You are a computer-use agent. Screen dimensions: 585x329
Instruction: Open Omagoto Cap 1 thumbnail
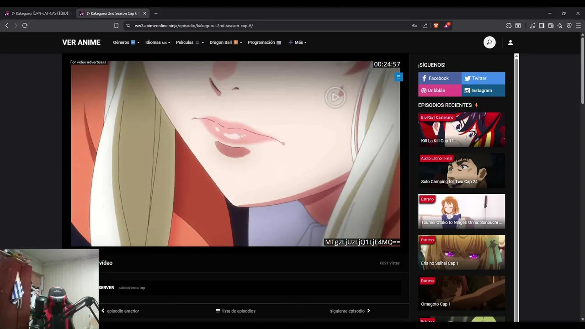click(462, 293)
